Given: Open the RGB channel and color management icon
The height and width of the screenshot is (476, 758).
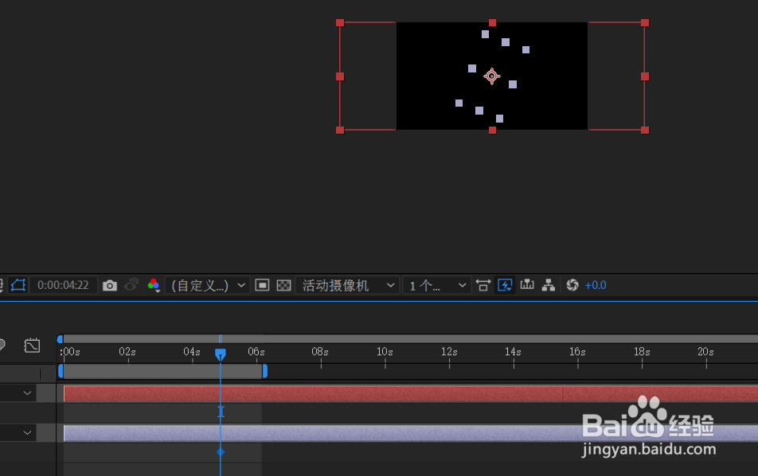Looking at the screenshot, I should tap(154, 286).
